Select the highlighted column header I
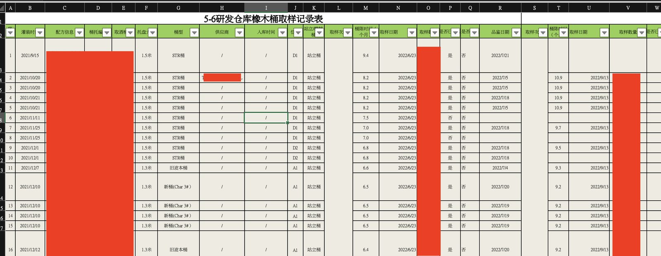 [266, 8]
